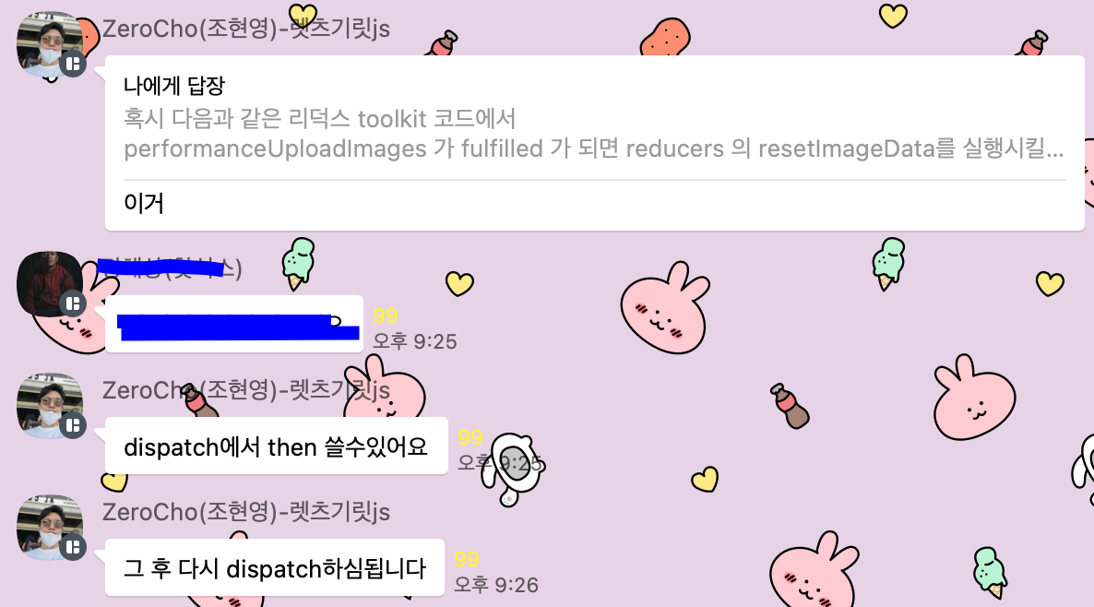Open the quoted 'performanceUploadImages' reply preview text
1094x607 pixels.
coord(594,133)
